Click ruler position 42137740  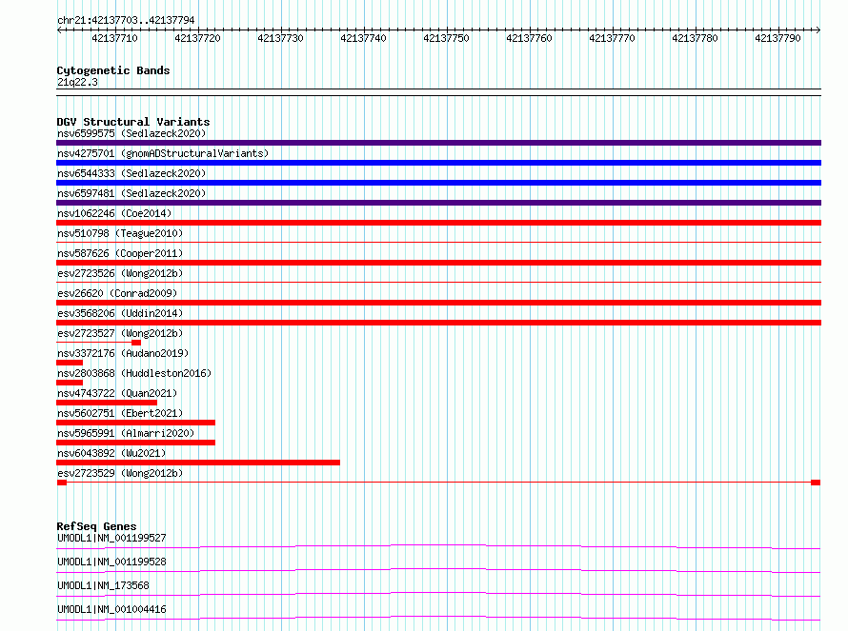click(x=363, y=38)
